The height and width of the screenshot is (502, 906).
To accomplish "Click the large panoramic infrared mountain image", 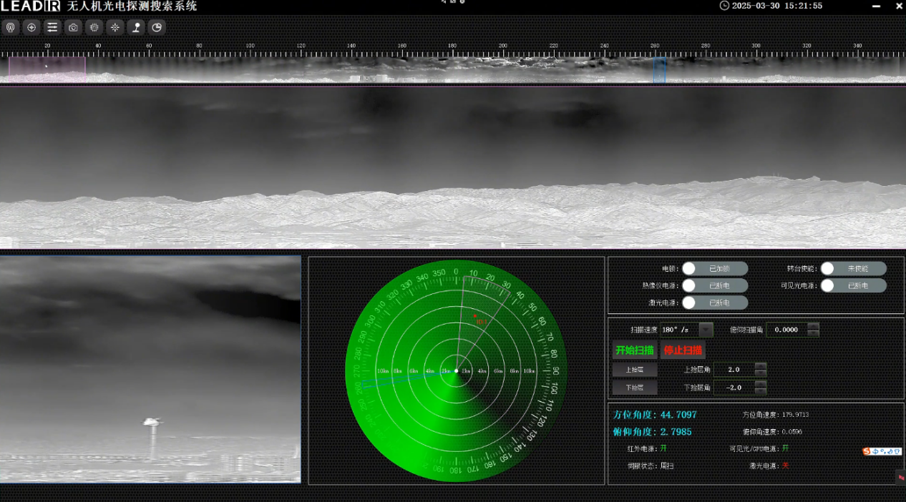I will (x=453, y=167).
